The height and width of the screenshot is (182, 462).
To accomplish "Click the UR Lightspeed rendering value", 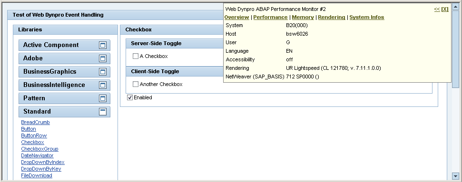I will [x=334, y=68].
